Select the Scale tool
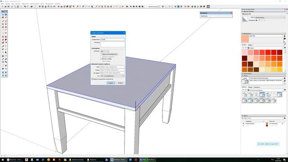This screenshot has height=162, width=288. (x=3, y=43)
